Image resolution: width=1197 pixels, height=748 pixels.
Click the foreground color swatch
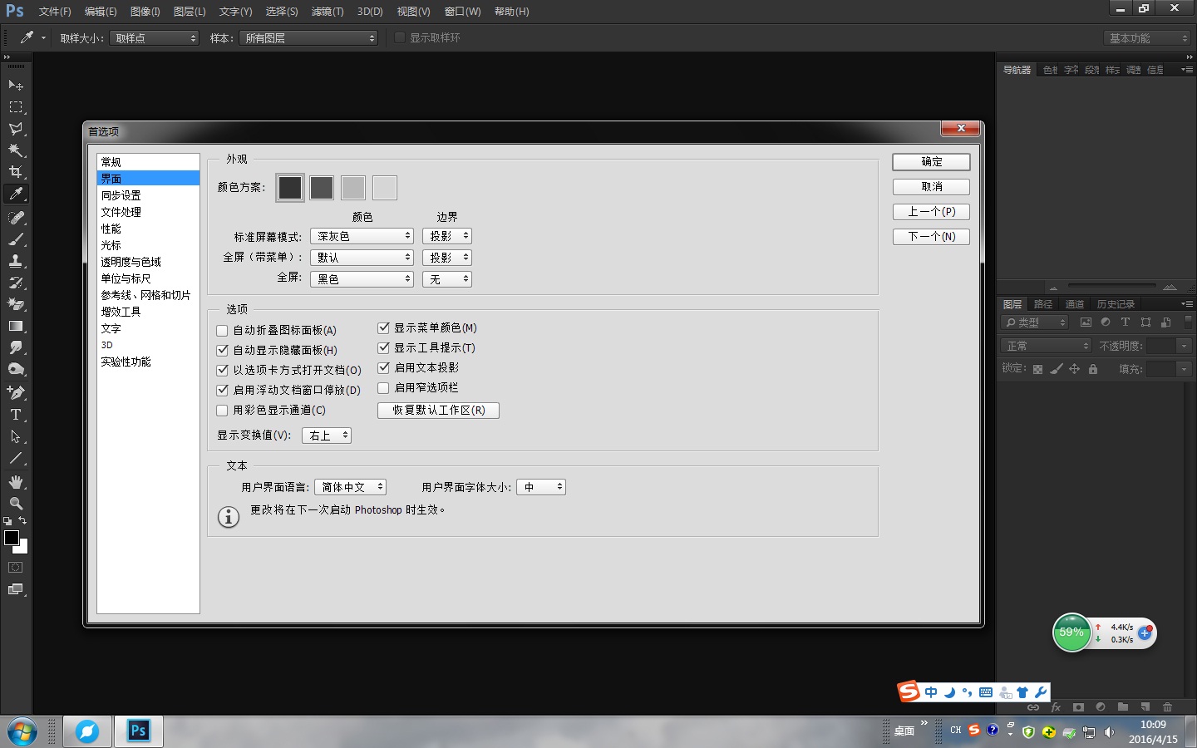click(x=12, y=538)
